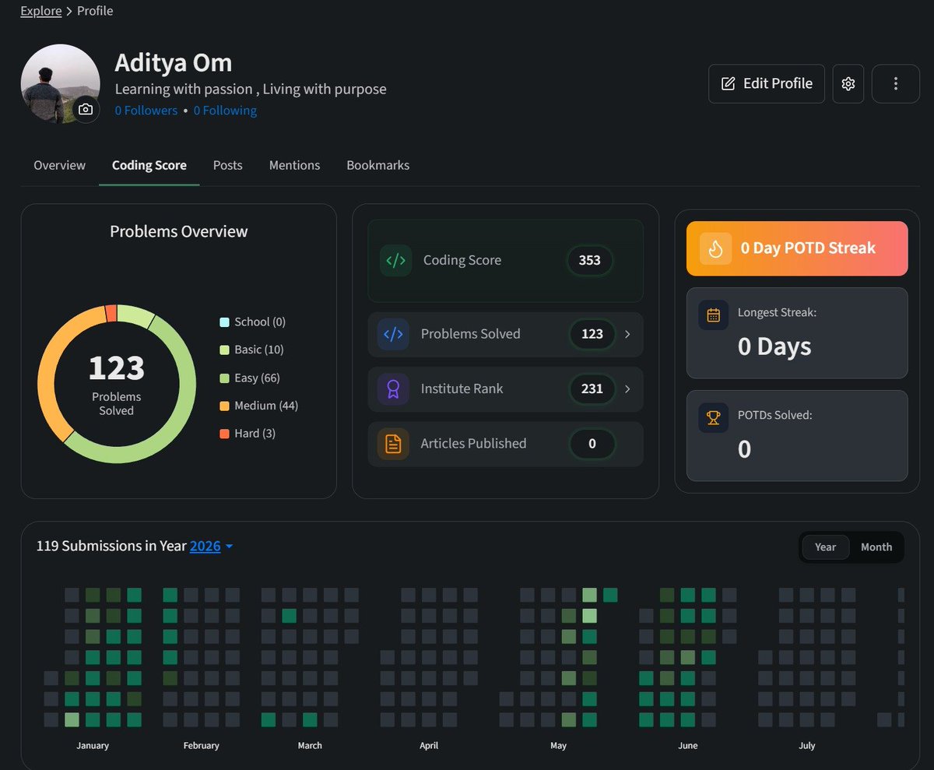
Task: Click the trophy icon beside POTDs Solved
Action: point(714,418)
